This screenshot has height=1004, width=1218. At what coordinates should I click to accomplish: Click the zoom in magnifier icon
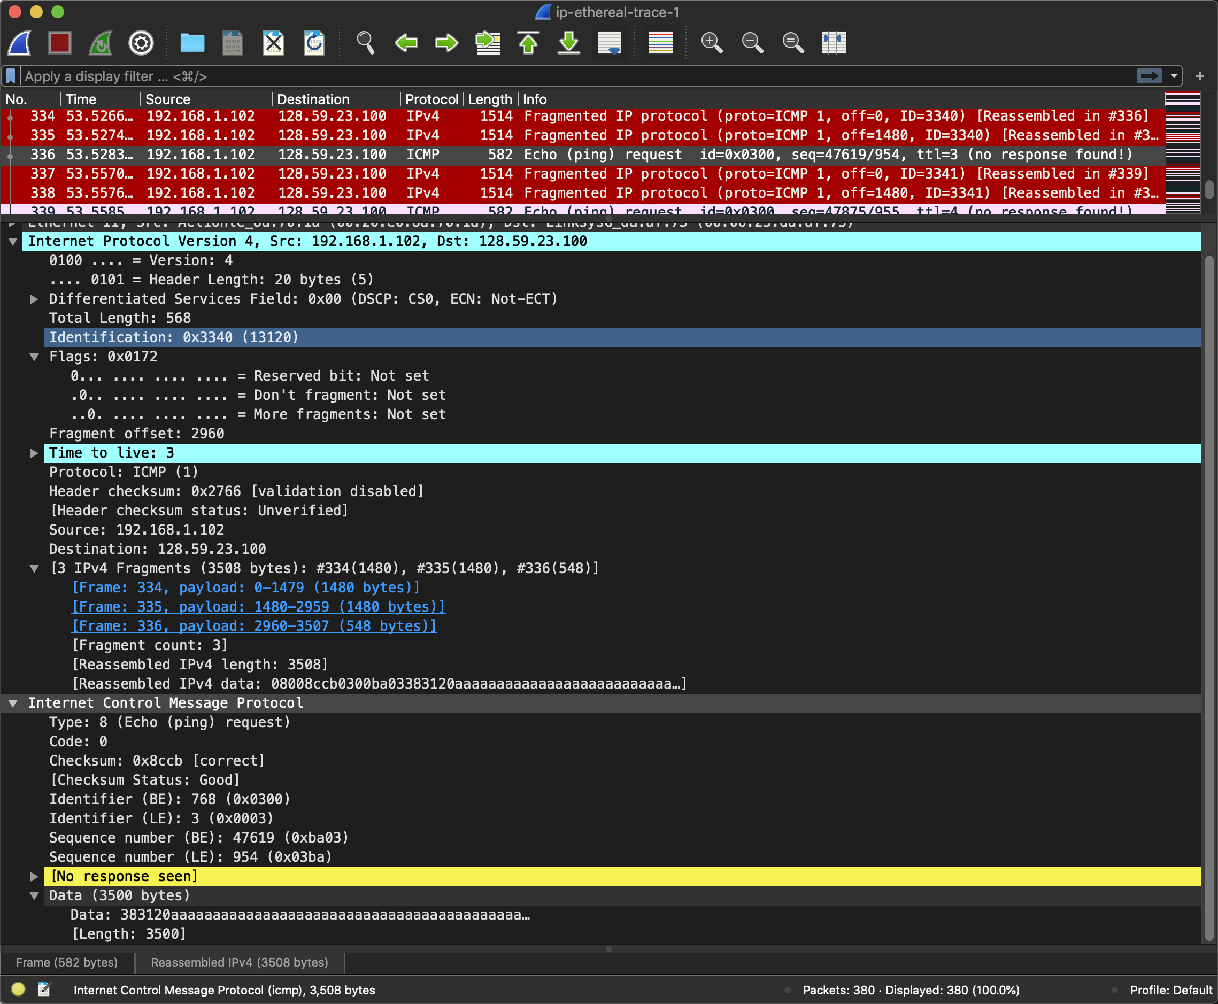point(711,43)
